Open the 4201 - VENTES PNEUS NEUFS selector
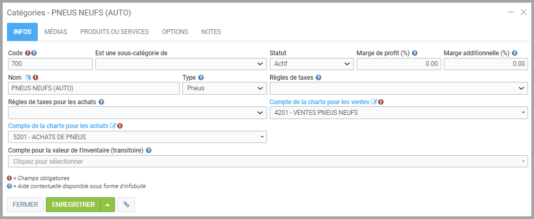The width and height of the screenshot is (534, 219). (399, 113)
